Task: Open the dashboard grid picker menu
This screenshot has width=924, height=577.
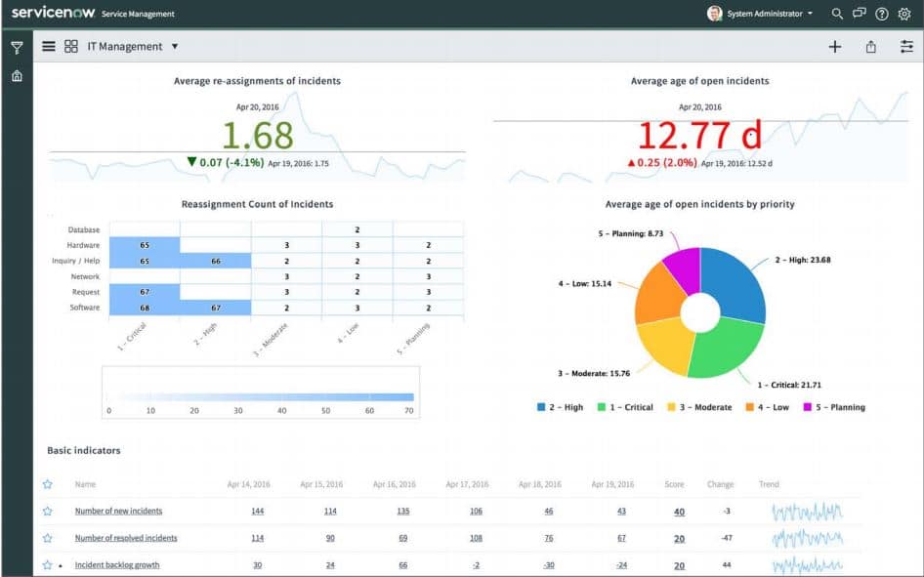Action: 69,46
